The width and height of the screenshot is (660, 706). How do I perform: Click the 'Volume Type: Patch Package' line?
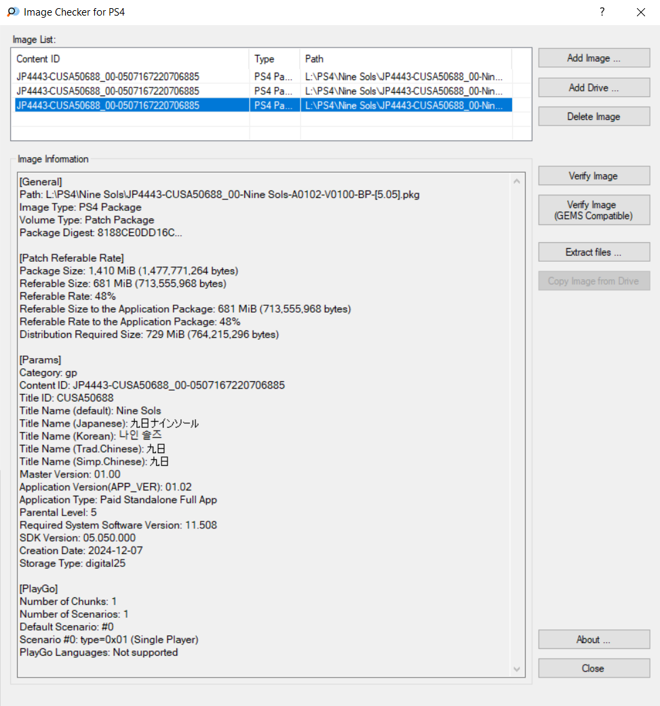(86, 220)
